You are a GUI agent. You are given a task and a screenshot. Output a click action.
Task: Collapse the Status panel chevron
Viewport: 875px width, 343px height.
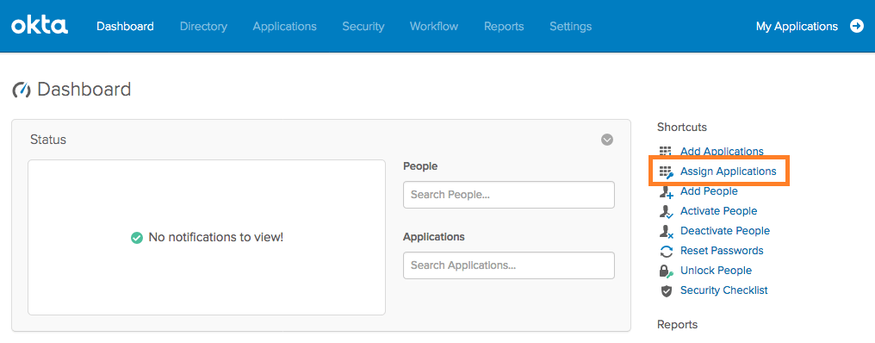click(607, 140)
